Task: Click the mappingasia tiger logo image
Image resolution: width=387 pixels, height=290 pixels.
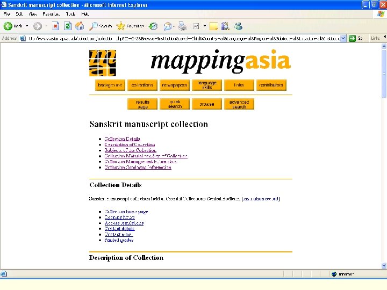Action: click(x=103, y=63)
